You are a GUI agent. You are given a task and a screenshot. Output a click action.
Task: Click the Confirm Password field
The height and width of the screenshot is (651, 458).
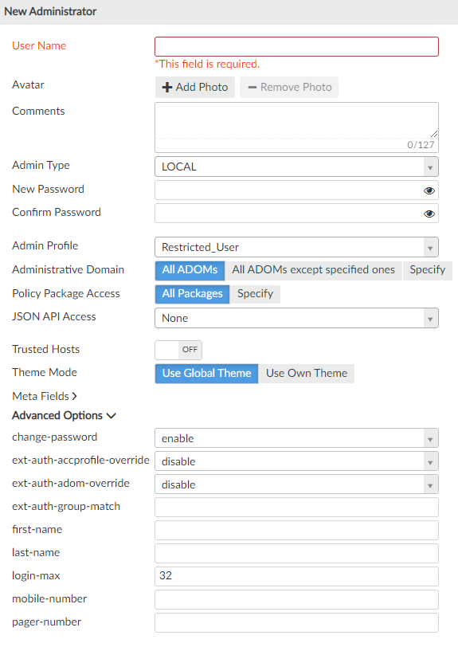[296, 214]
